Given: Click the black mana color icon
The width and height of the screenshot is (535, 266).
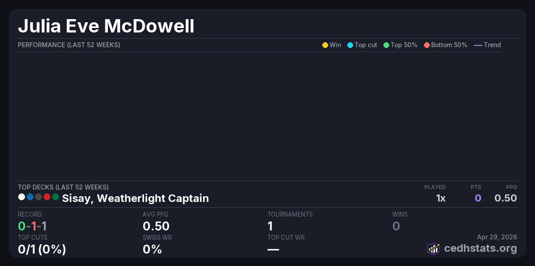Looking at the screenshot, I should [38, 197].
